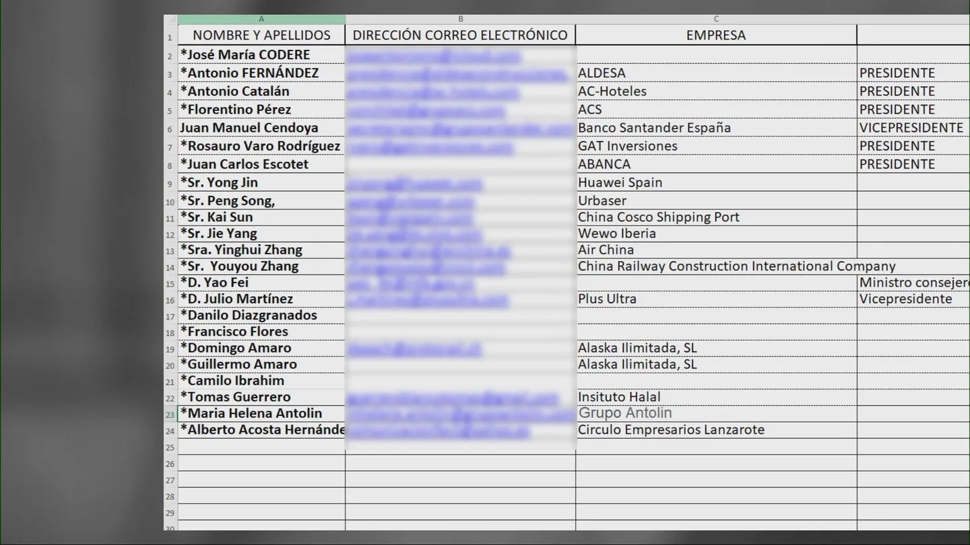Select cell *Francisco Flores
The height and width of the screenshot is (545, 970).
click(261, 331)
